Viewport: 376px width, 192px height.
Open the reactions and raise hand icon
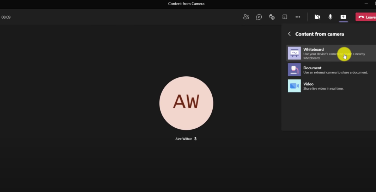click(x=272, y=17)
